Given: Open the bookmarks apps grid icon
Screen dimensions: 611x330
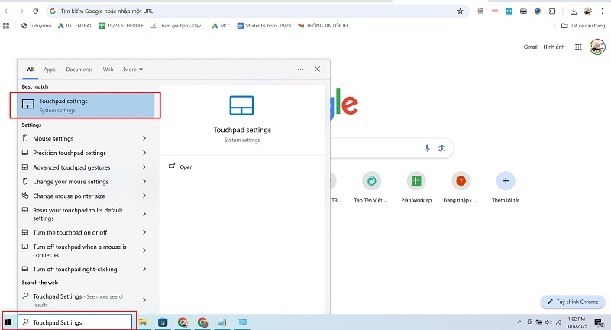Looking at the screenshot, I should pyautogui.click(x=6, y=26).
